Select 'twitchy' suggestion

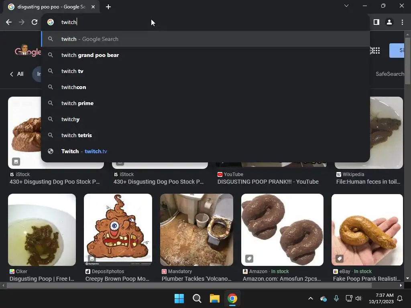[205, 119]
